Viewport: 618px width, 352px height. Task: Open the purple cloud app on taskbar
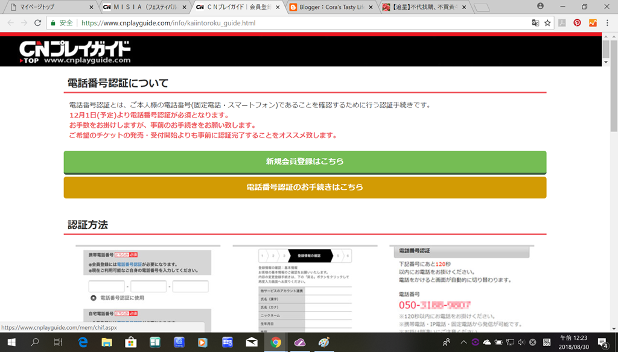[300, 342]
